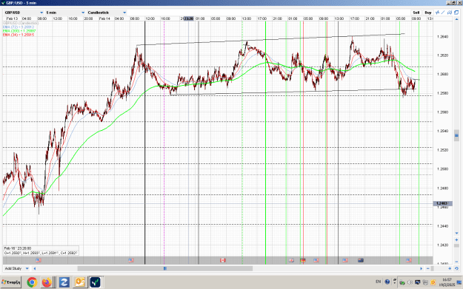The width and height of the screenshot is (463, 289).
Task: Select the trend line drawing tool
Action: pyautogui.click(x=443, y=13)
